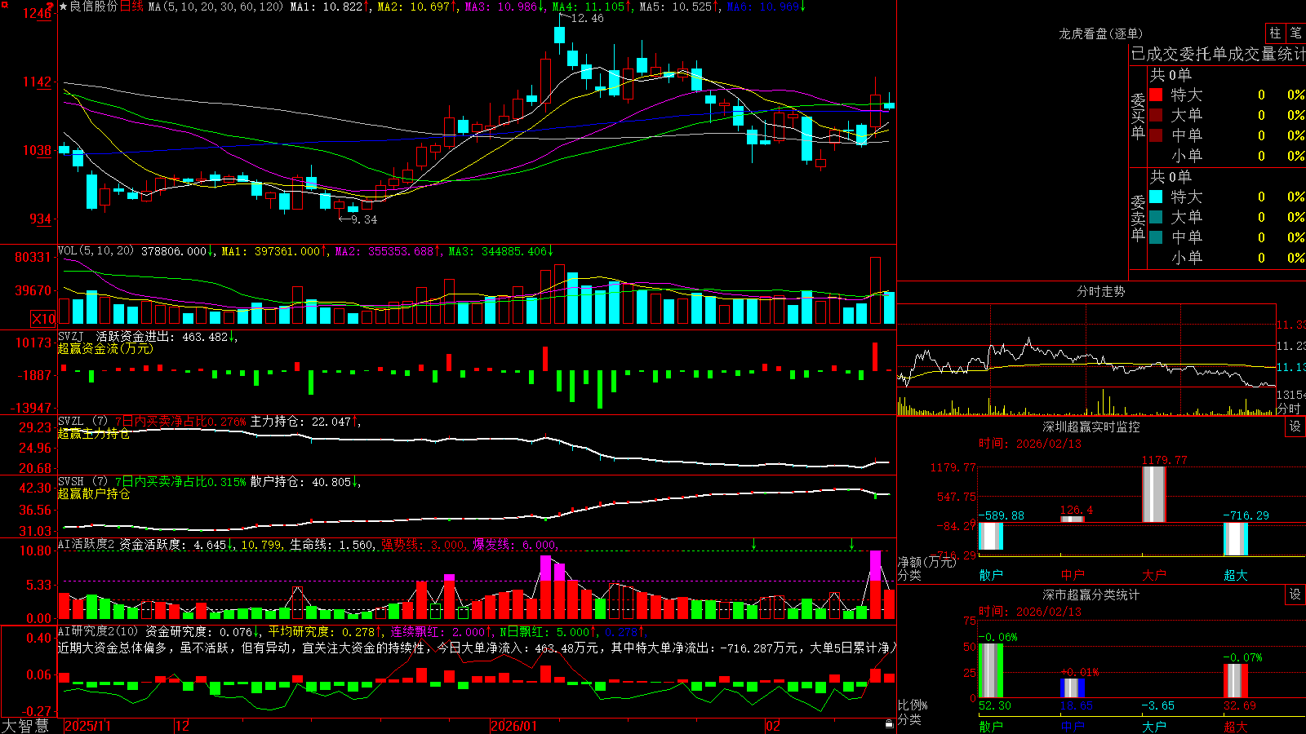Click the 超赢资金流(万元) label
This screenshot has height=734, width=1306.
[x=105, y=348]
